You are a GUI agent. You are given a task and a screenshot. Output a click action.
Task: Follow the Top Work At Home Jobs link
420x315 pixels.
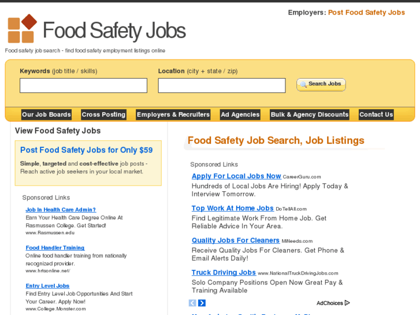pos(232,208)
